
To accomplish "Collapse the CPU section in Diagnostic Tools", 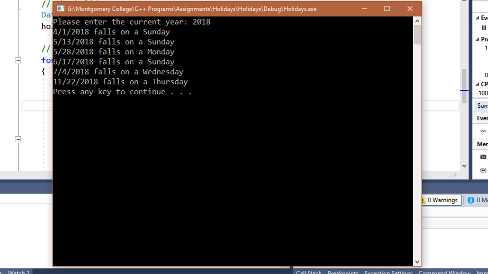I will click(x=477, y=84).
